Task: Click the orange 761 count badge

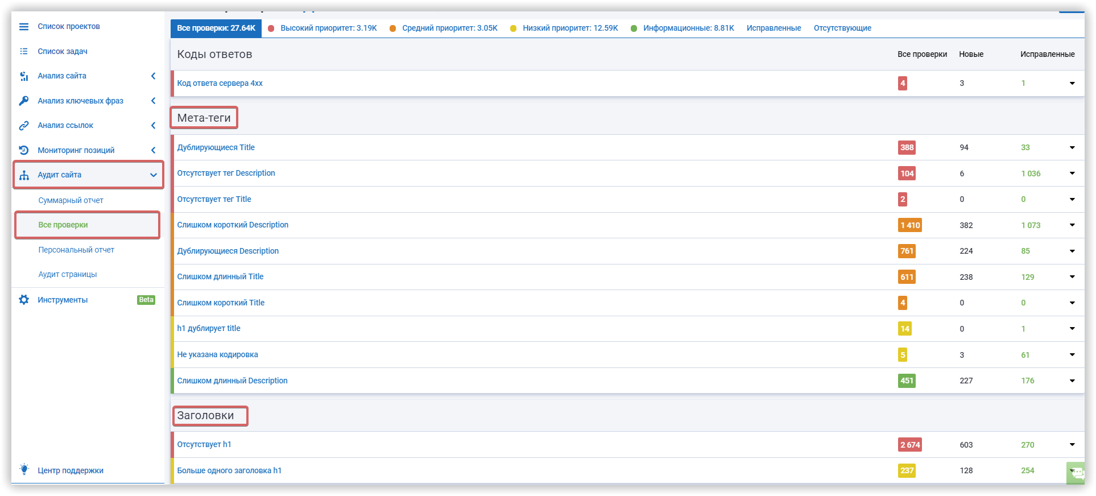Action: tap(907, 251)
